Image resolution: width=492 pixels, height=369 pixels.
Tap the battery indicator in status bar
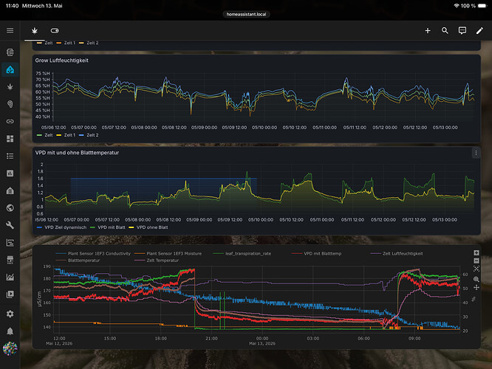click(x=482, y=6)
